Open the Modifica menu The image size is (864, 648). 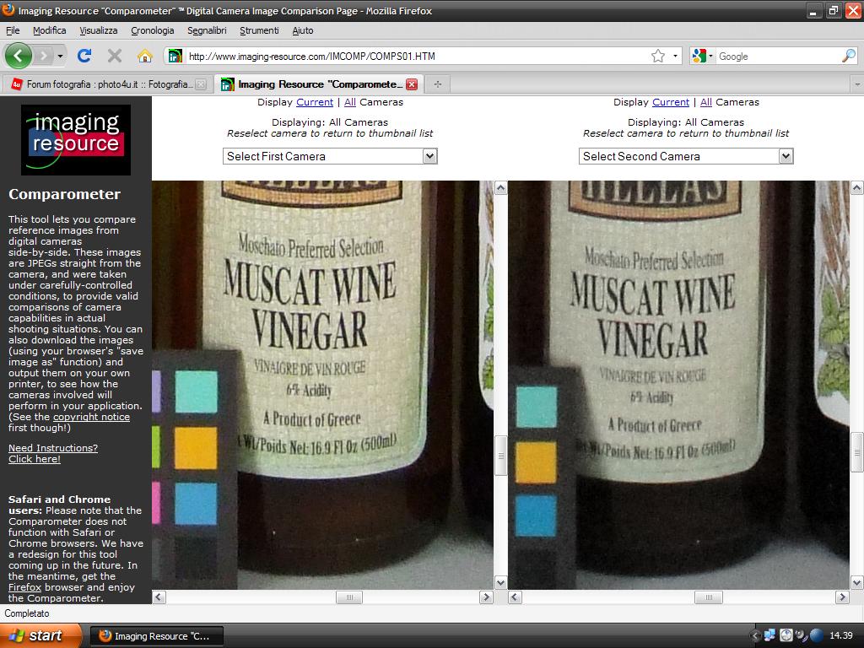[50, 30]
